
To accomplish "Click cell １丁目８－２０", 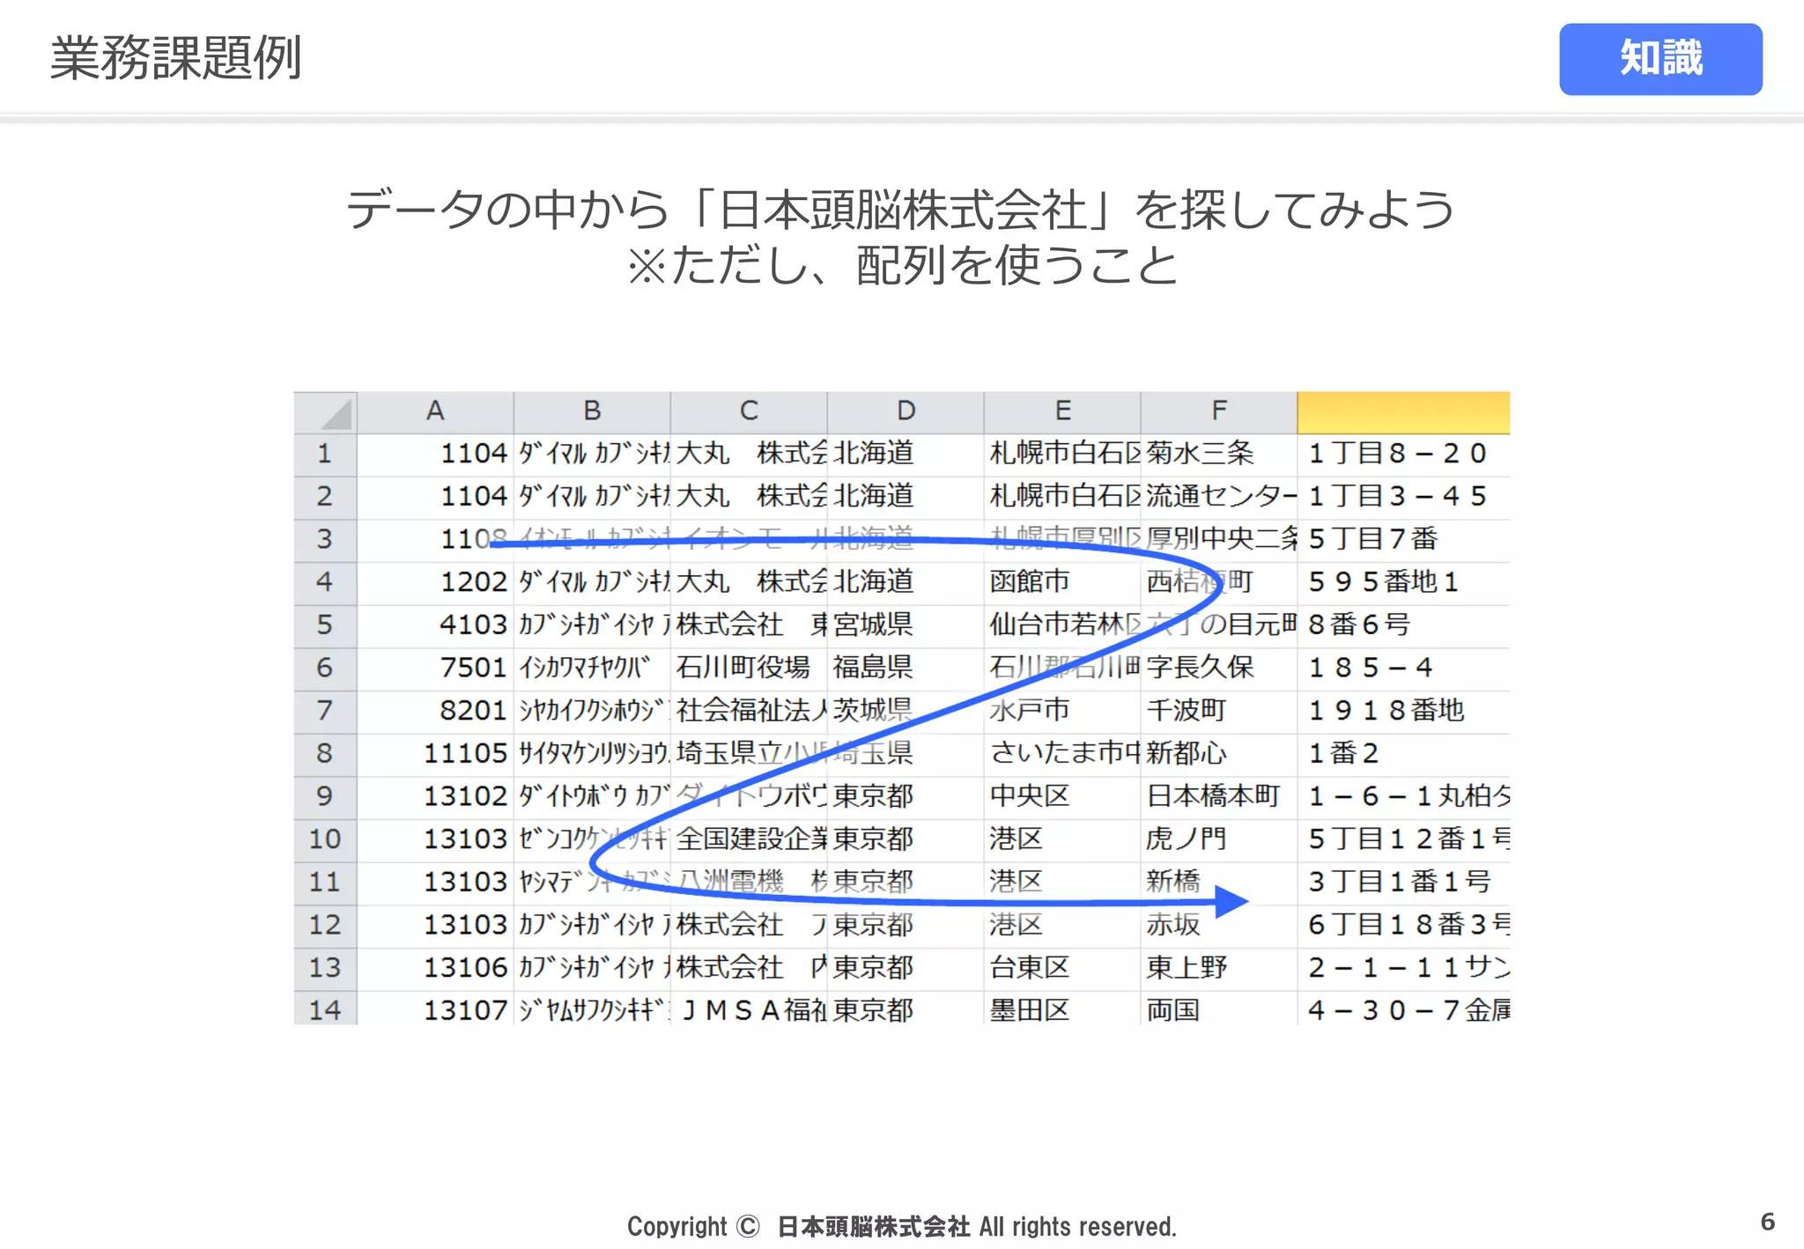I will [x=1404, y=455].
